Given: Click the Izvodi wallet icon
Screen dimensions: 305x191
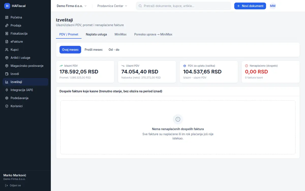Looking at the screenshot, I should 7,74.
